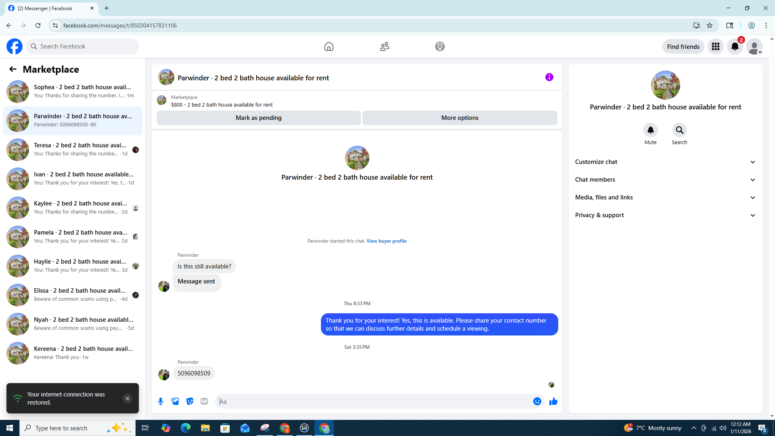
Task: Send a thumbs-up like
Action: point(553,401)
